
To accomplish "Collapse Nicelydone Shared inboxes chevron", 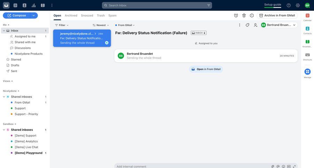I will pyautogui.click(x=4, y=96).
